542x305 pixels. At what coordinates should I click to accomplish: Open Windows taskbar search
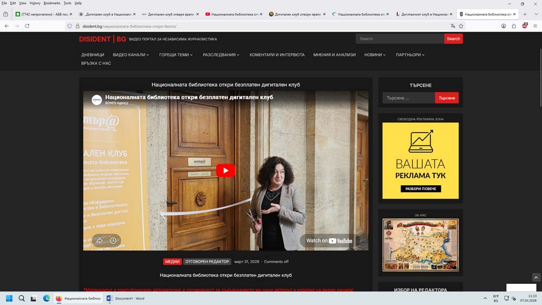(x=22, y=298)
